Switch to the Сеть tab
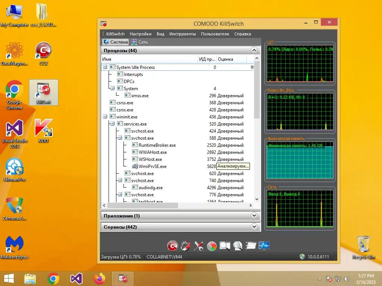Screen dimensions: 382x286 coord(140,42)
